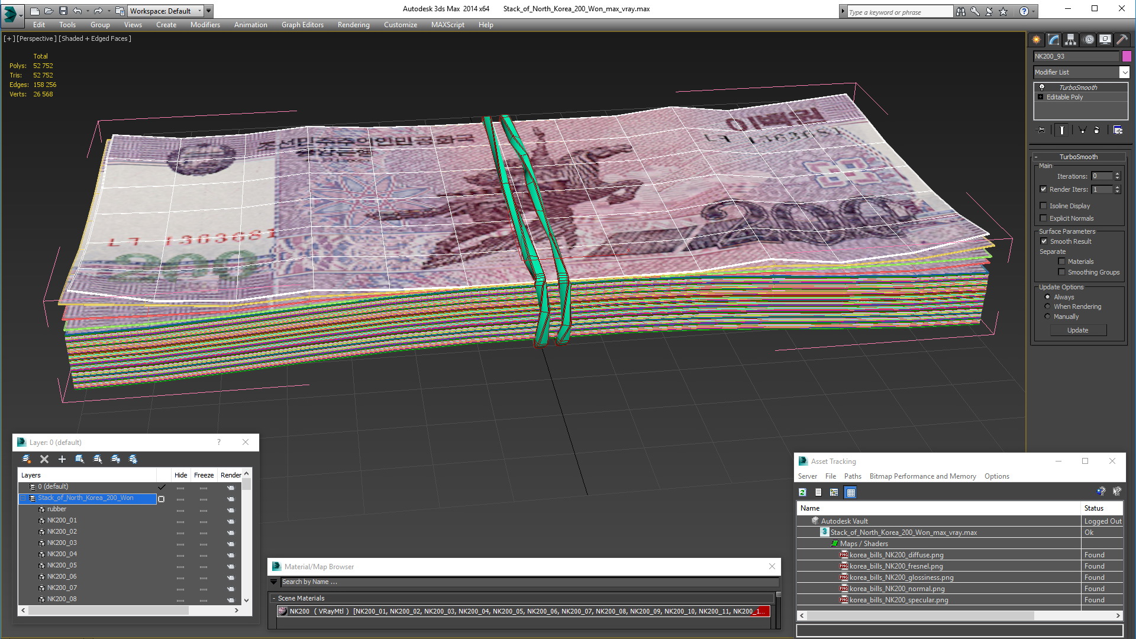The width and height of the screenshot is (1136, 639).
Task: Toggle Show End Result button
Action: 1062,130
